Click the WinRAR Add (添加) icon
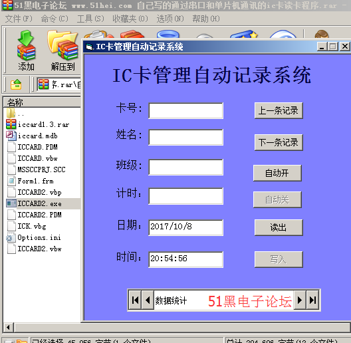Viewport: 351px width, 343px height. pos(26,46)
